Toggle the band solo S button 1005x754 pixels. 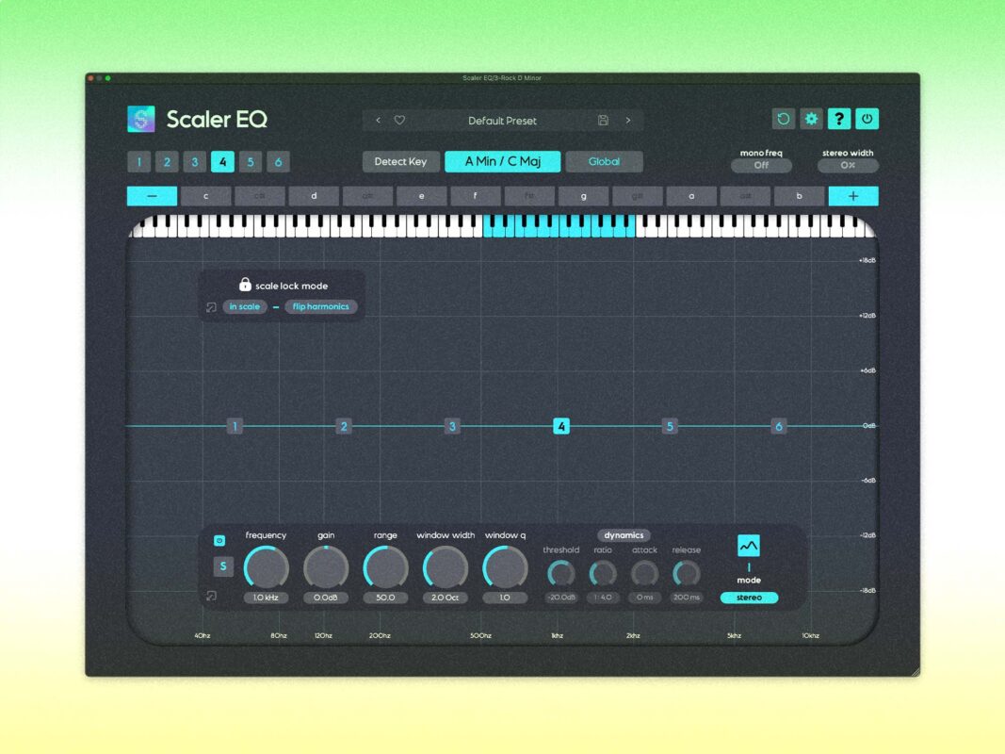(222, 566)
